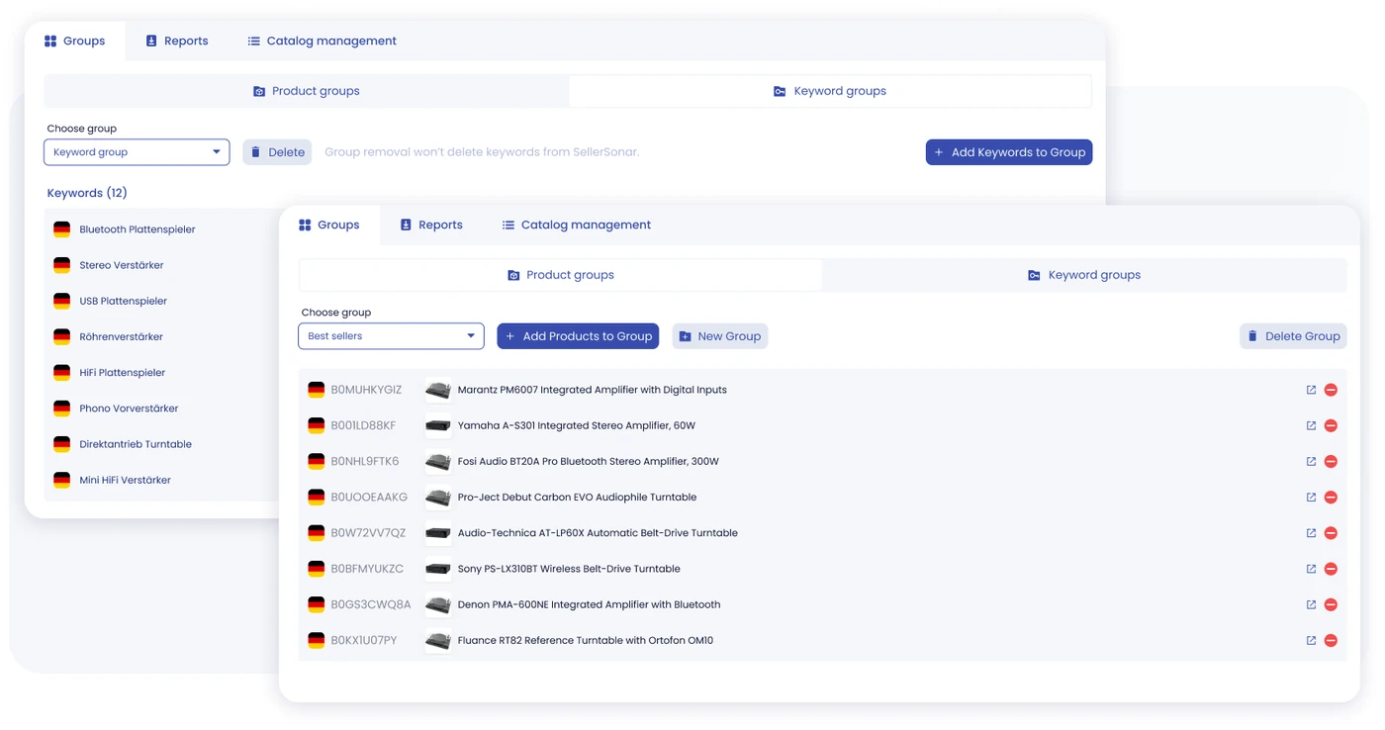Select ASIN B0GS3CWQ8A
This screenshot has width=1385, height=730.
371,604
